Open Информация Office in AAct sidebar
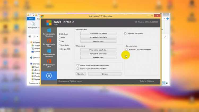199x112 pixels. click(49, 63)
